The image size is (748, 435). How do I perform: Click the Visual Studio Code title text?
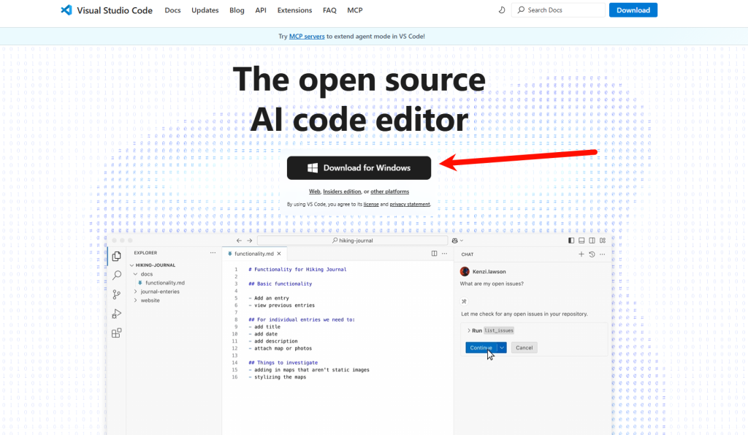(x=115, y=10)
